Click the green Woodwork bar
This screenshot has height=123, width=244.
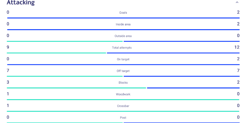123,100
